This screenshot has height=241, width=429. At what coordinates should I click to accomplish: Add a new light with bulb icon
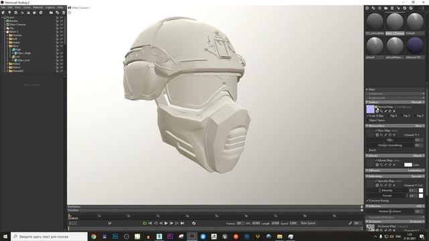pos(9,13)
